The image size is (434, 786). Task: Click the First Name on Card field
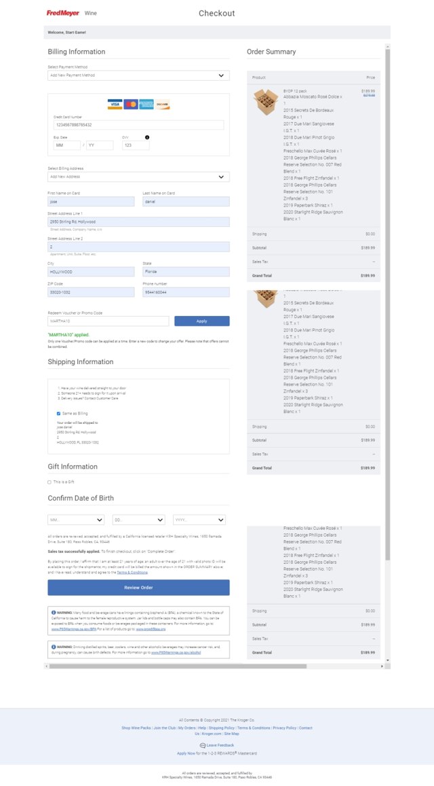(91, 202)
